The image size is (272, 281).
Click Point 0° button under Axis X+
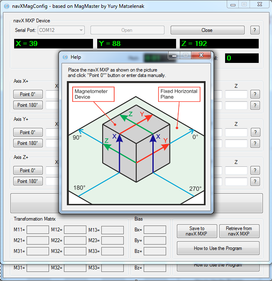[28, 94]
